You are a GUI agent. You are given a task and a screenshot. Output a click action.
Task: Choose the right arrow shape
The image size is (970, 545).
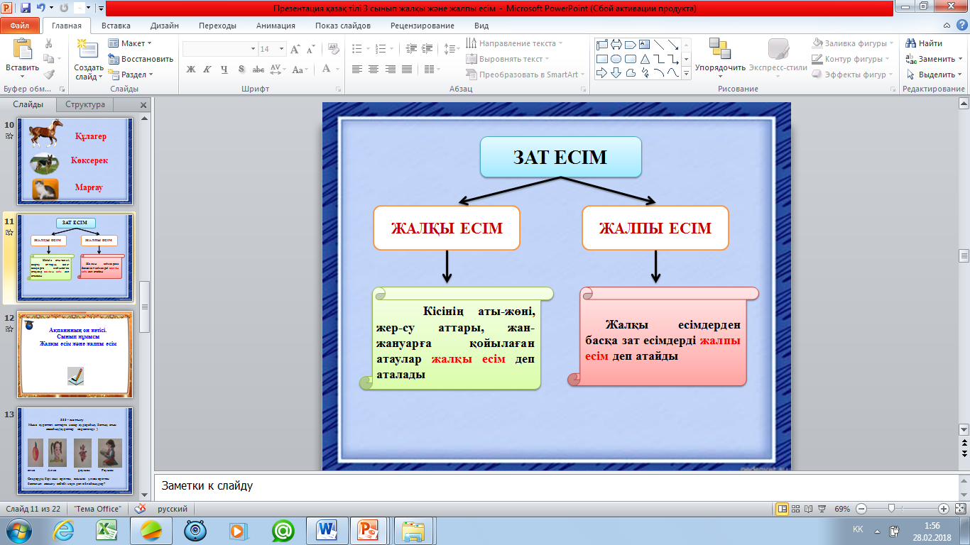point(601,72)
